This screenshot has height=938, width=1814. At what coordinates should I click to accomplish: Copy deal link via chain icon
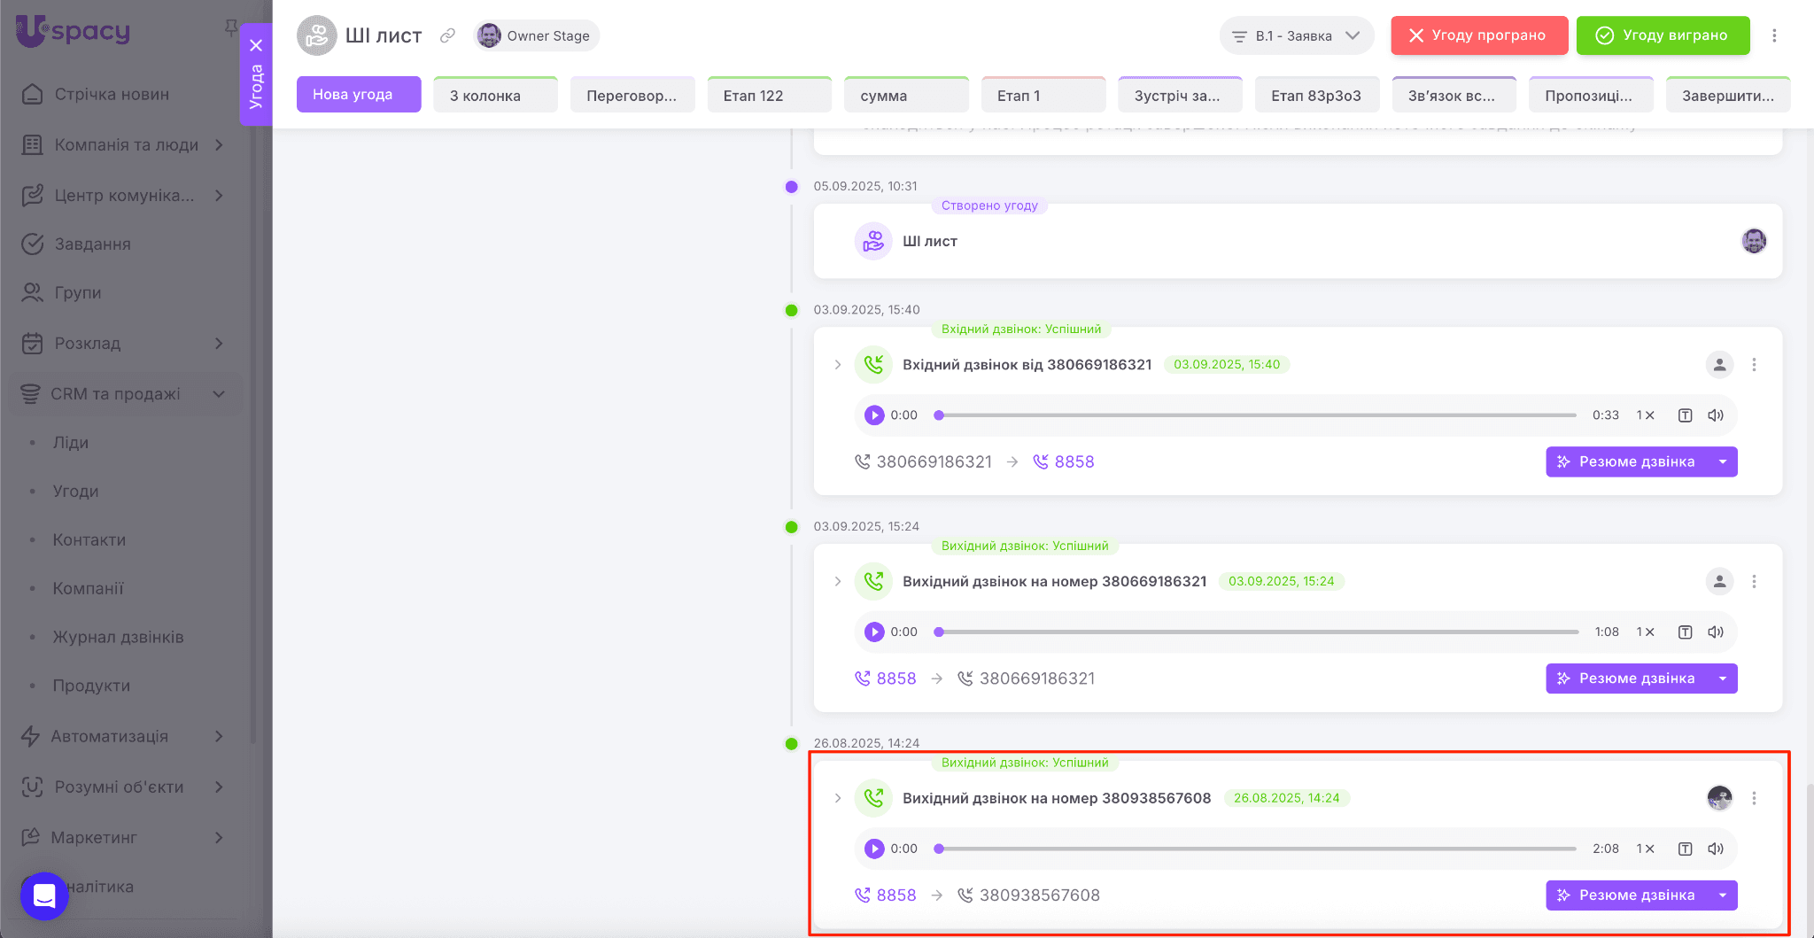447,35
